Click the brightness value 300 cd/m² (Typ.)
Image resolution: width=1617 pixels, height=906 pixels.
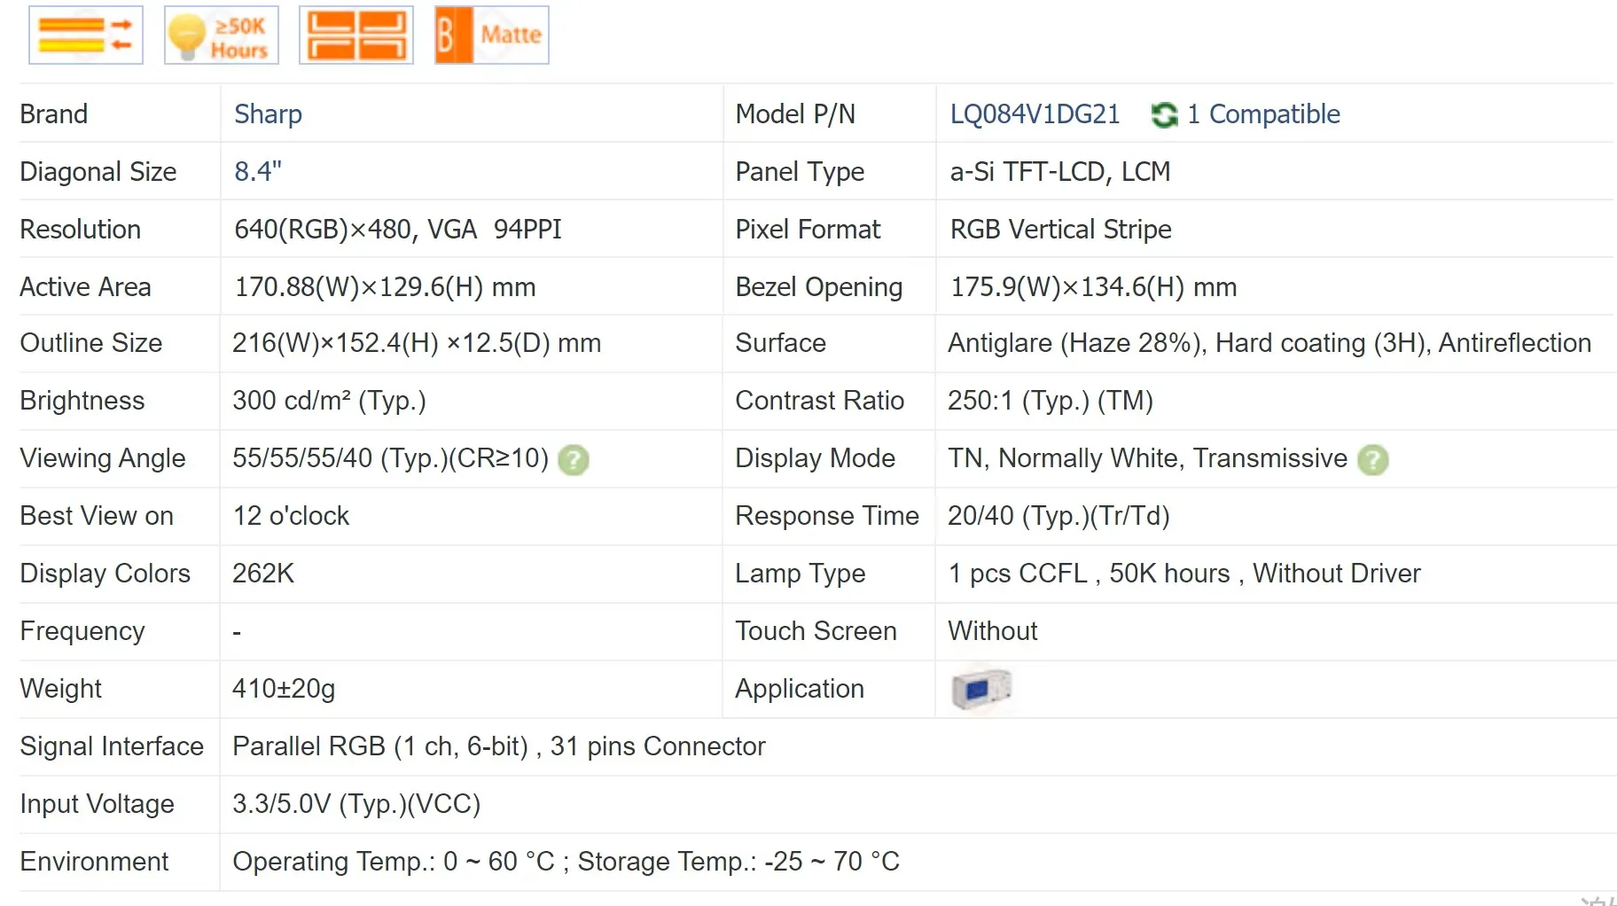[329, 401]
